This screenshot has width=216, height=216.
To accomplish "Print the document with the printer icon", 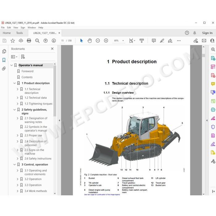I will (29, 41).
